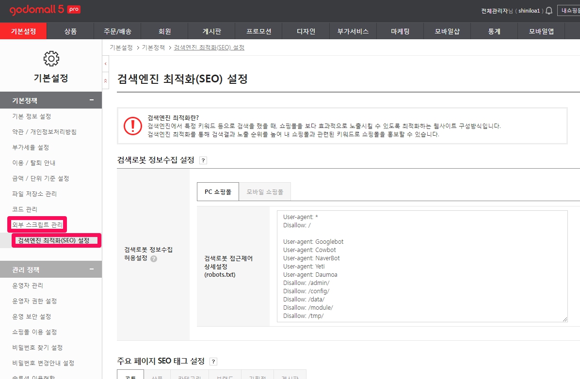The image size is (580, 379).
Task: Click the 기본설정 gear icon
Action: (x=51, y=59)
